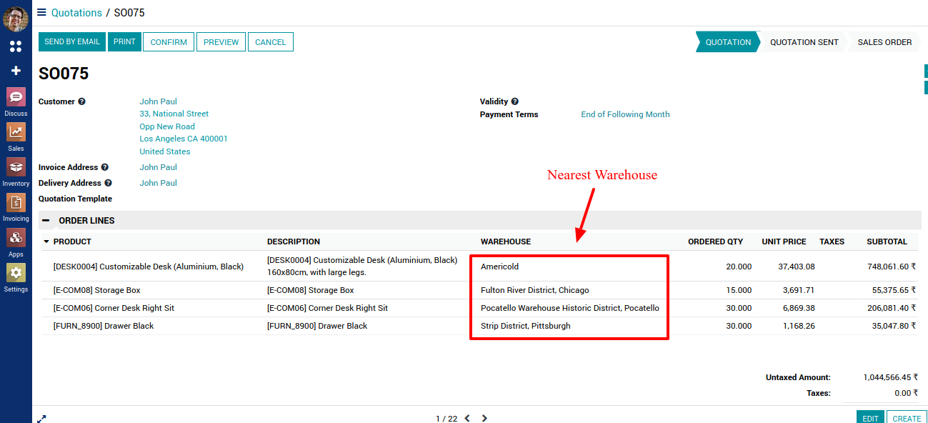This screenshot has height=423, width=928.
Task: Open the Sales app in sidebar
Action: pyautogui.click(x=16, y=133)
